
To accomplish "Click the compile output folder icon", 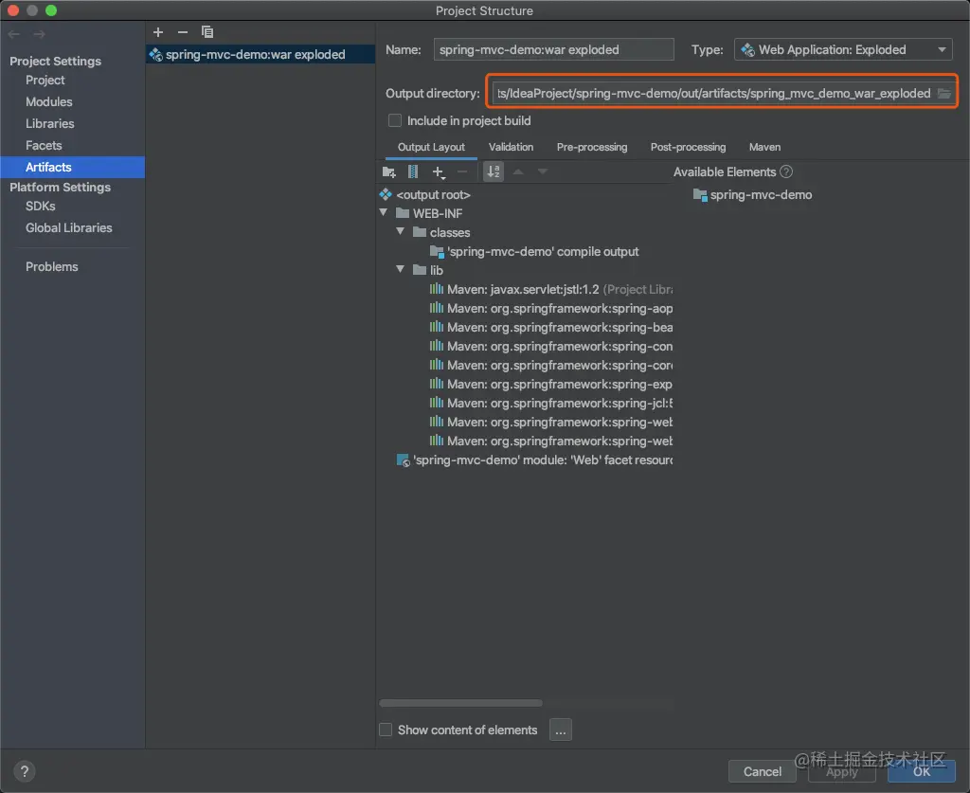I will pyautogui.click(x=437, y=252).
